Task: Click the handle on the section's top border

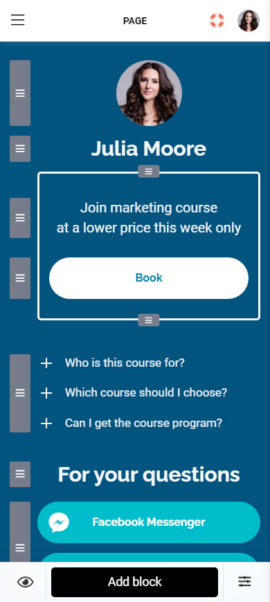Action: 149,171
